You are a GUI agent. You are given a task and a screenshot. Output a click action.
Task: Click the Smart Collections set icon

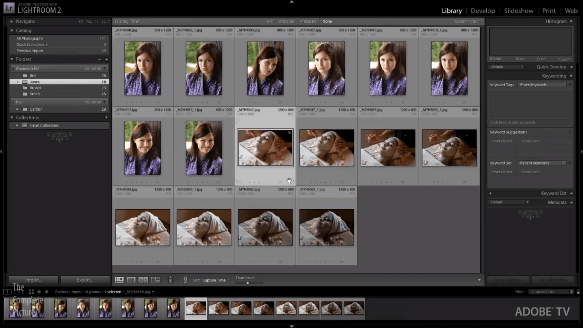25,125
